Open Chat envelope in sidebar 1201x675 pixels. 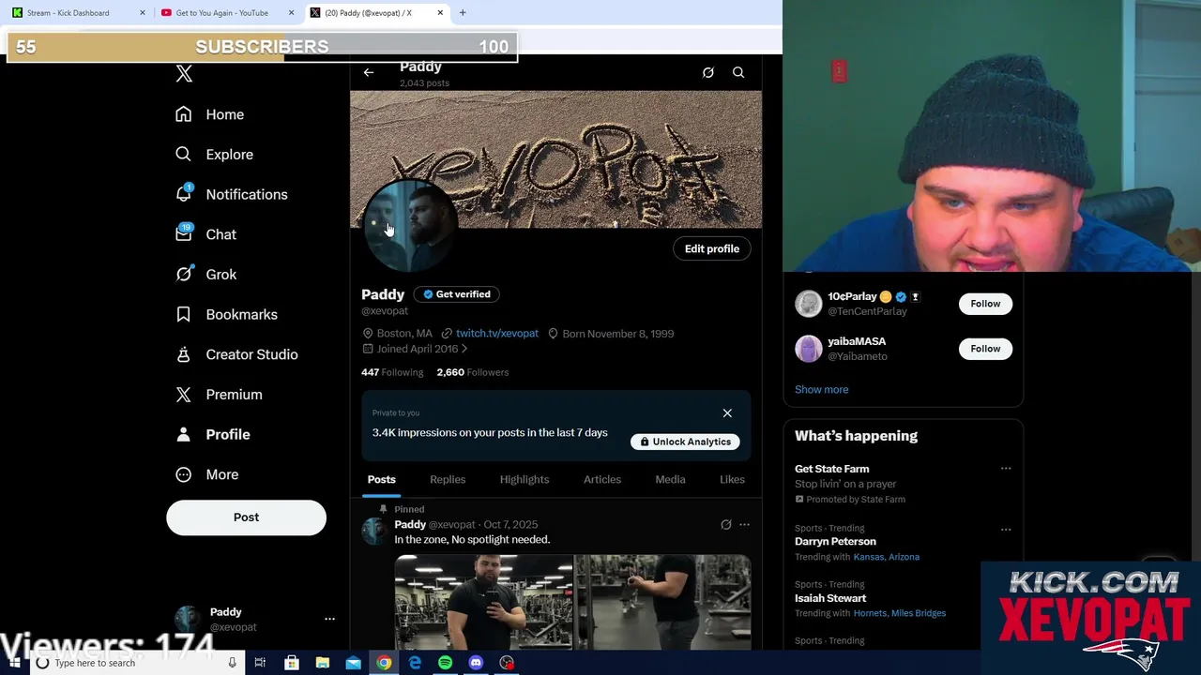(x=184, y=233)
